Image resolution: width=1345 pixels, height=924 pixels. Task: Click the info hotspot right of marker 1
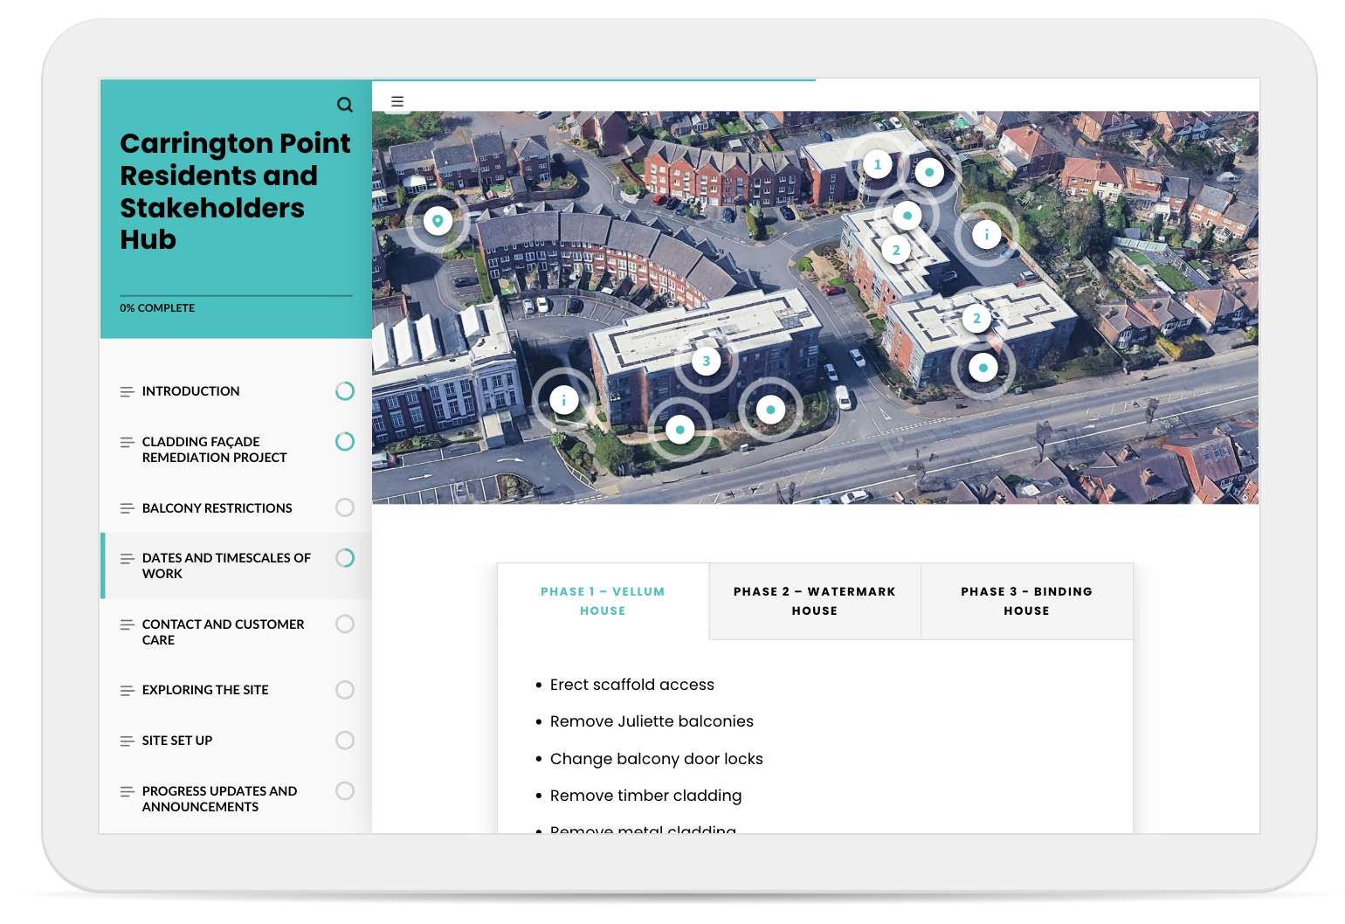click(987, 234)
